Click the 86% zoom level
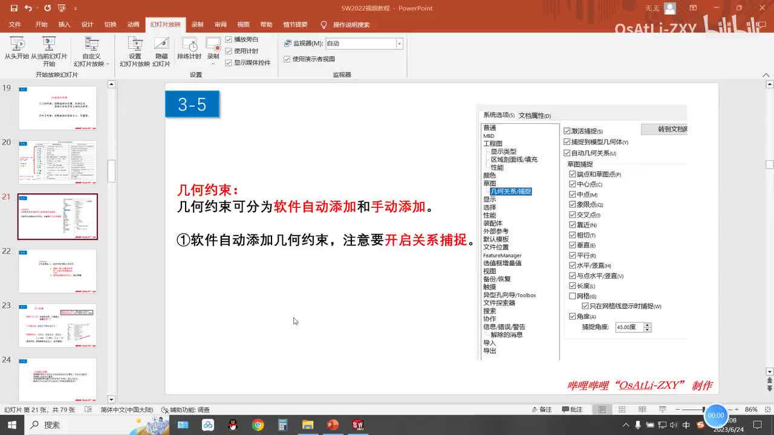The width and height of the screenshot is (774, 435). click(751, 409)
